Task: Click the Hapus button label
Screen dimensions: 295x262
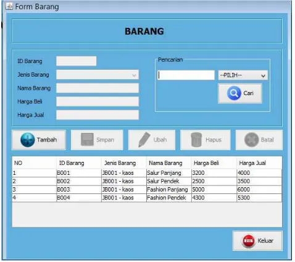Action: pyautogui.click(x=214, y=140)
